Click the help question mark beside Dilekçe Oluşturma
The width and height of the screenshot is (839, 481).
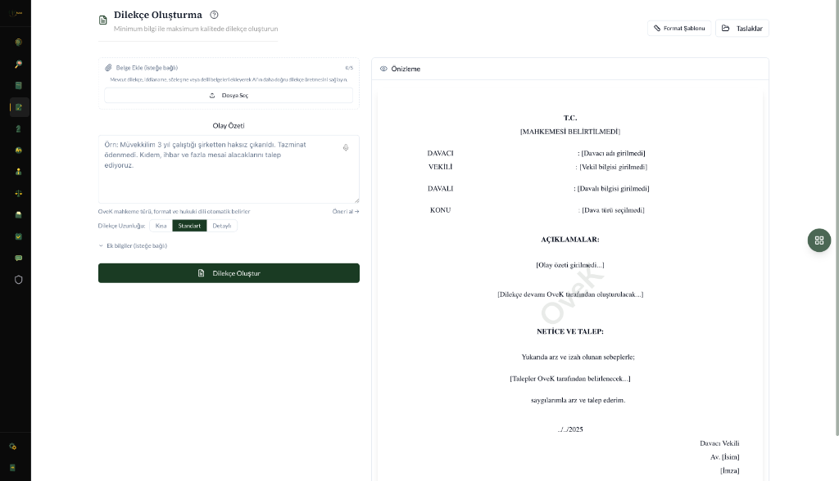(215, 15)
